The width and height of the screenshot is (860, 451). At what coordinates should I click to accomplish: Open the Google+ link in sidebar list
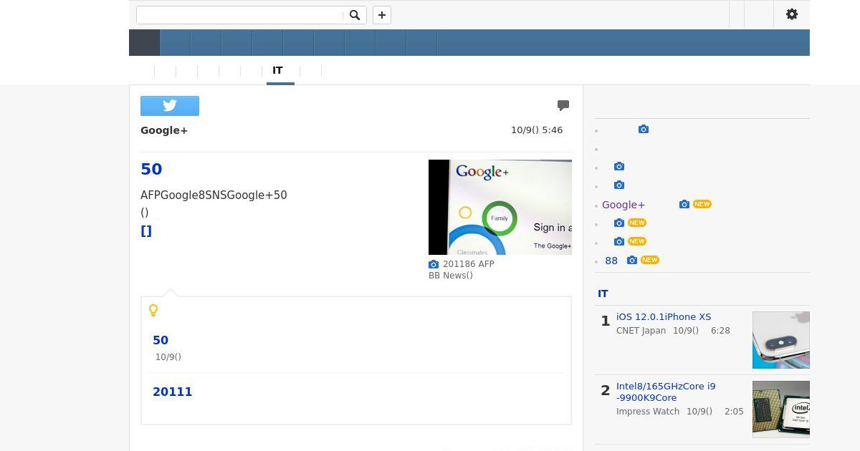(x=623, y=205)
